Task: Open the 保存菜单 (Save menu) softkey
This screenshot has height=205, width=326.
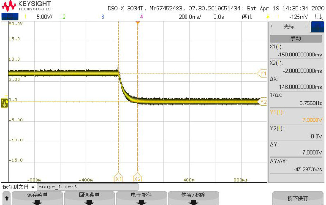Action: 37,198
